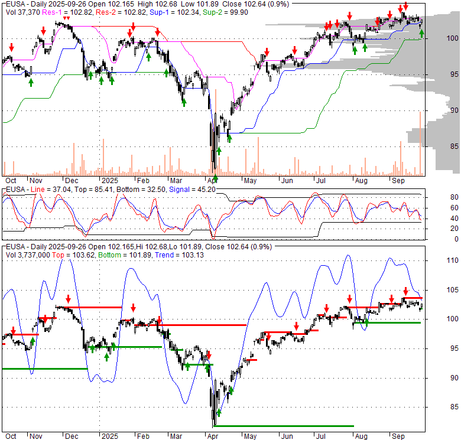The width and height of the screenshot is (461, 440).
Task: Click the 0 level on oscillator scale
Action: tap(456, 239)
